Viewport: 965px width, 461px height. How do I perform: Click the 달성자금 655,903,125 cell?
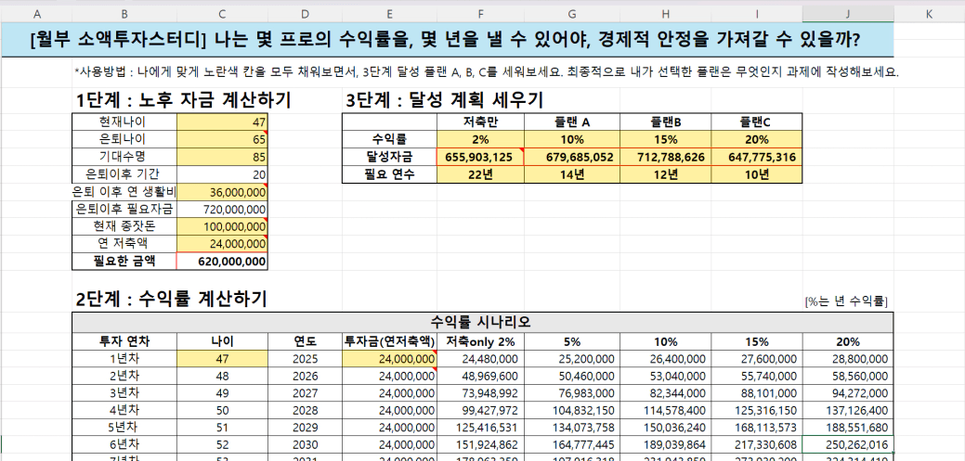pos(481,157)
